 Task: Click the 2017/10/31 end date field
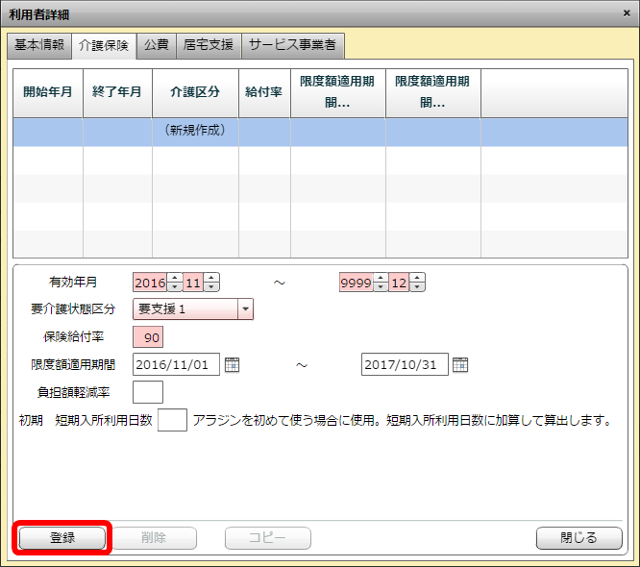point(406,364)
